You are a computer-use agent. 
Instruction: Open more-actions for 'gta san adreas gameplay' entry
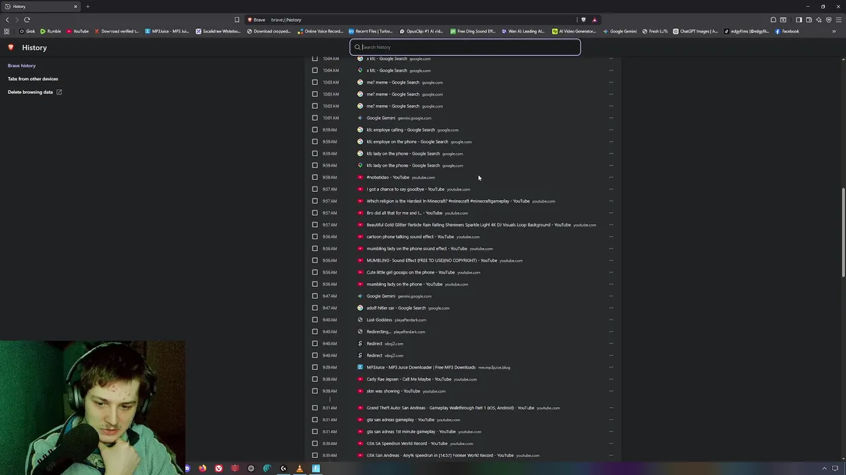611,420
